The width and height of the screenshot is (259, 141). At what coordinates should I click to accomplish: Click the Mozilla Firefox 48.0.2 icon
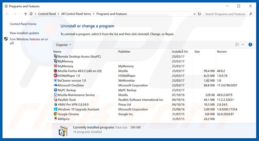click(55, 71)
